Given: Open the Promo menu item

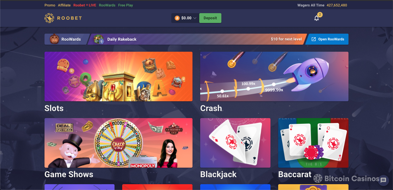Looking at the screenshot, I should [x=50, y=5].
